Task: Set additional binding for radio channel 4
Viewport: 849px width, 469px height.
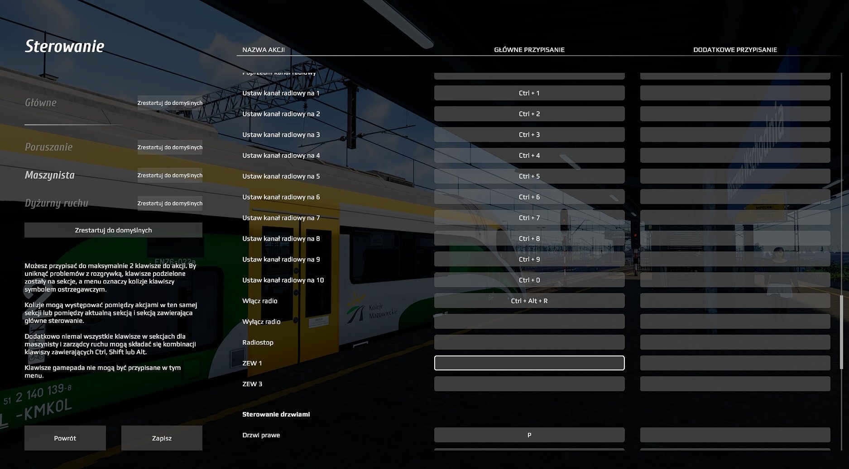Action: click(x=735, y=156)
